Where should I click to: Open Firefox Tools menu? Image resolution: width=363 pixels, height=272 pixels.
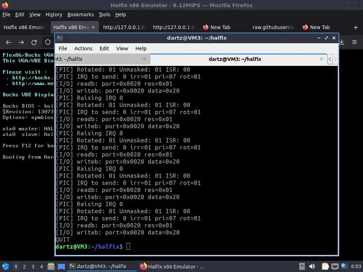pos(105,15)
